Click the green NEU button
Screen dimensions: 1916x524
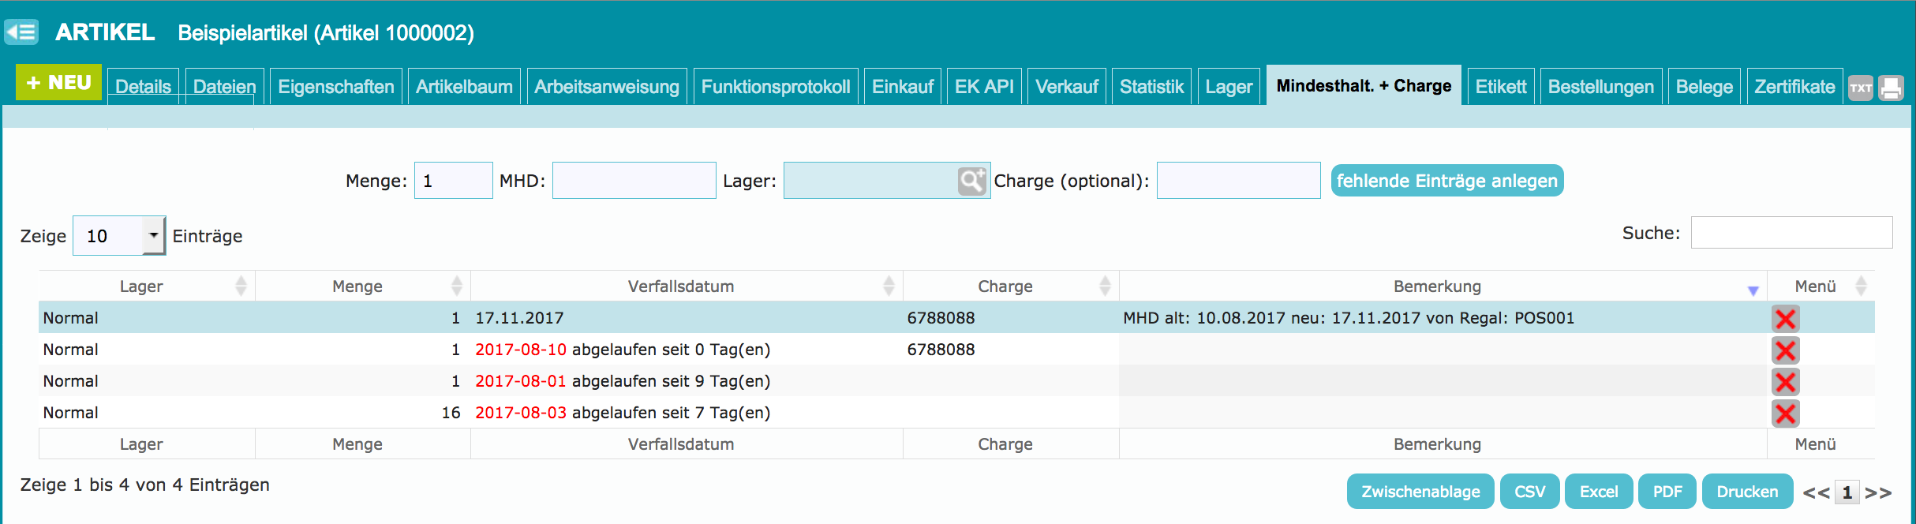pos(59,82)
